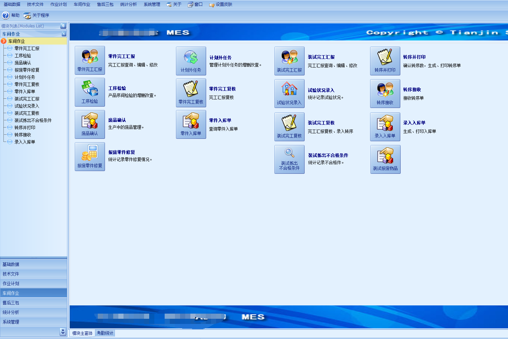Open the 装试拣出不合格条件 magnifier icon
Viewport: 508px width, 339px height.
click(x=290, y=159)
